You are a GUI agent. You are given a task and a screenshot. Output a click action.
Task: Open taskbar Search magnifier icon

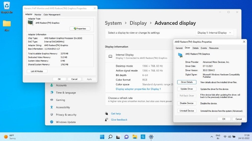pos(110,137)
